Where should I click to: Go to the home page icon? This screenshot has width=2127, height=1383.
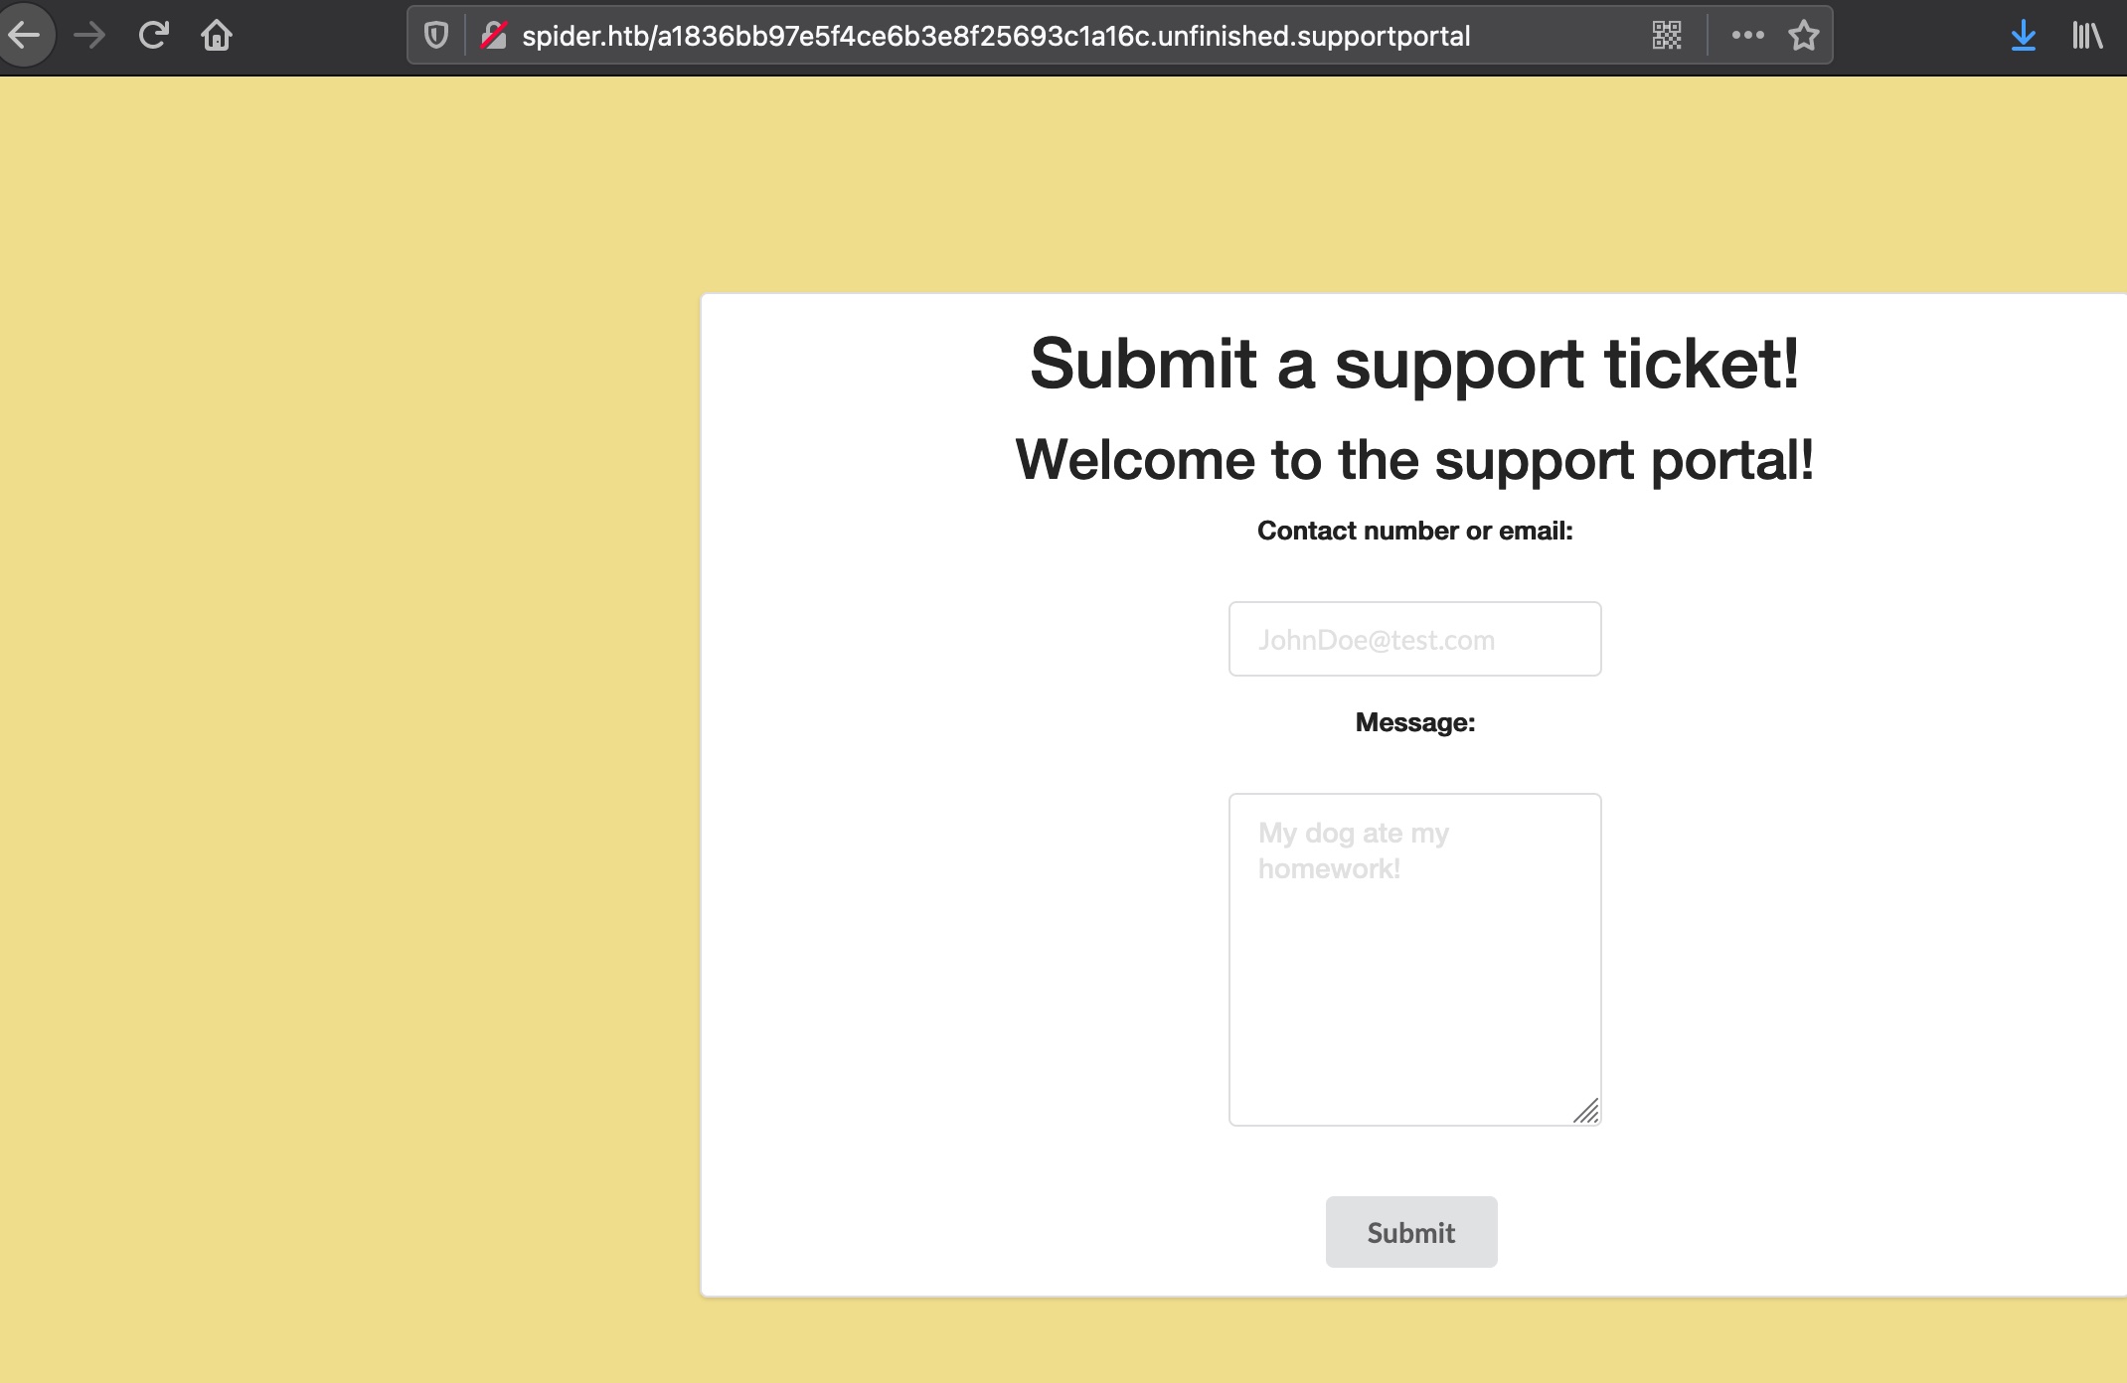pyautogui.click(x=216, y=36)
